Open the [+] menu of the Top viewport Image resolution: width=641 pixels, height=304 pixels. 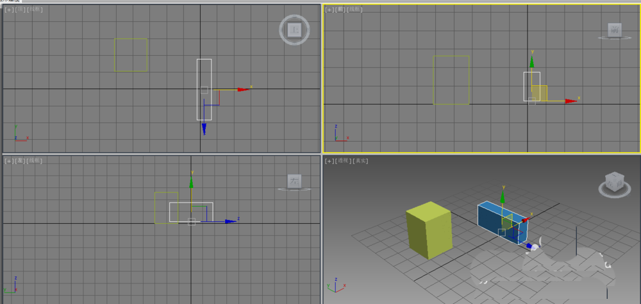(x=9, y=10)
